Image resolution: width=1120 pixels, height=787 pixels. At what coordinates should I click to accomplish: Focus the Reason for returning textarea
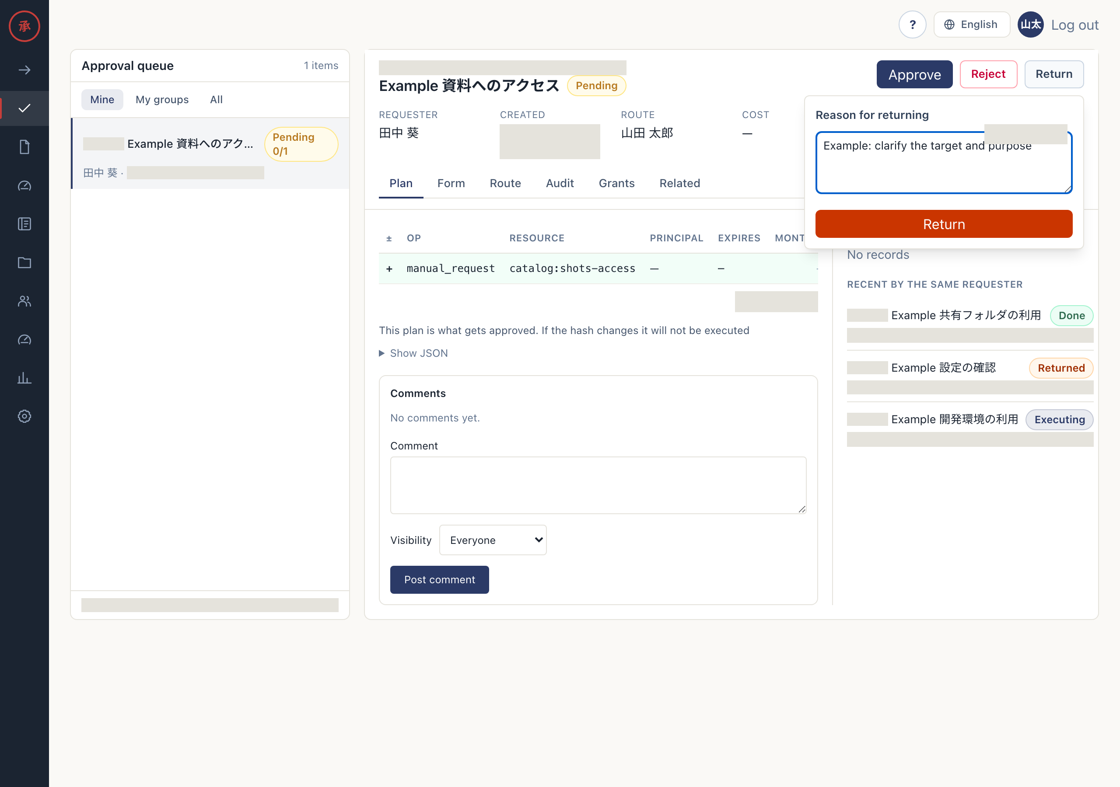click(x=943, y=163)
